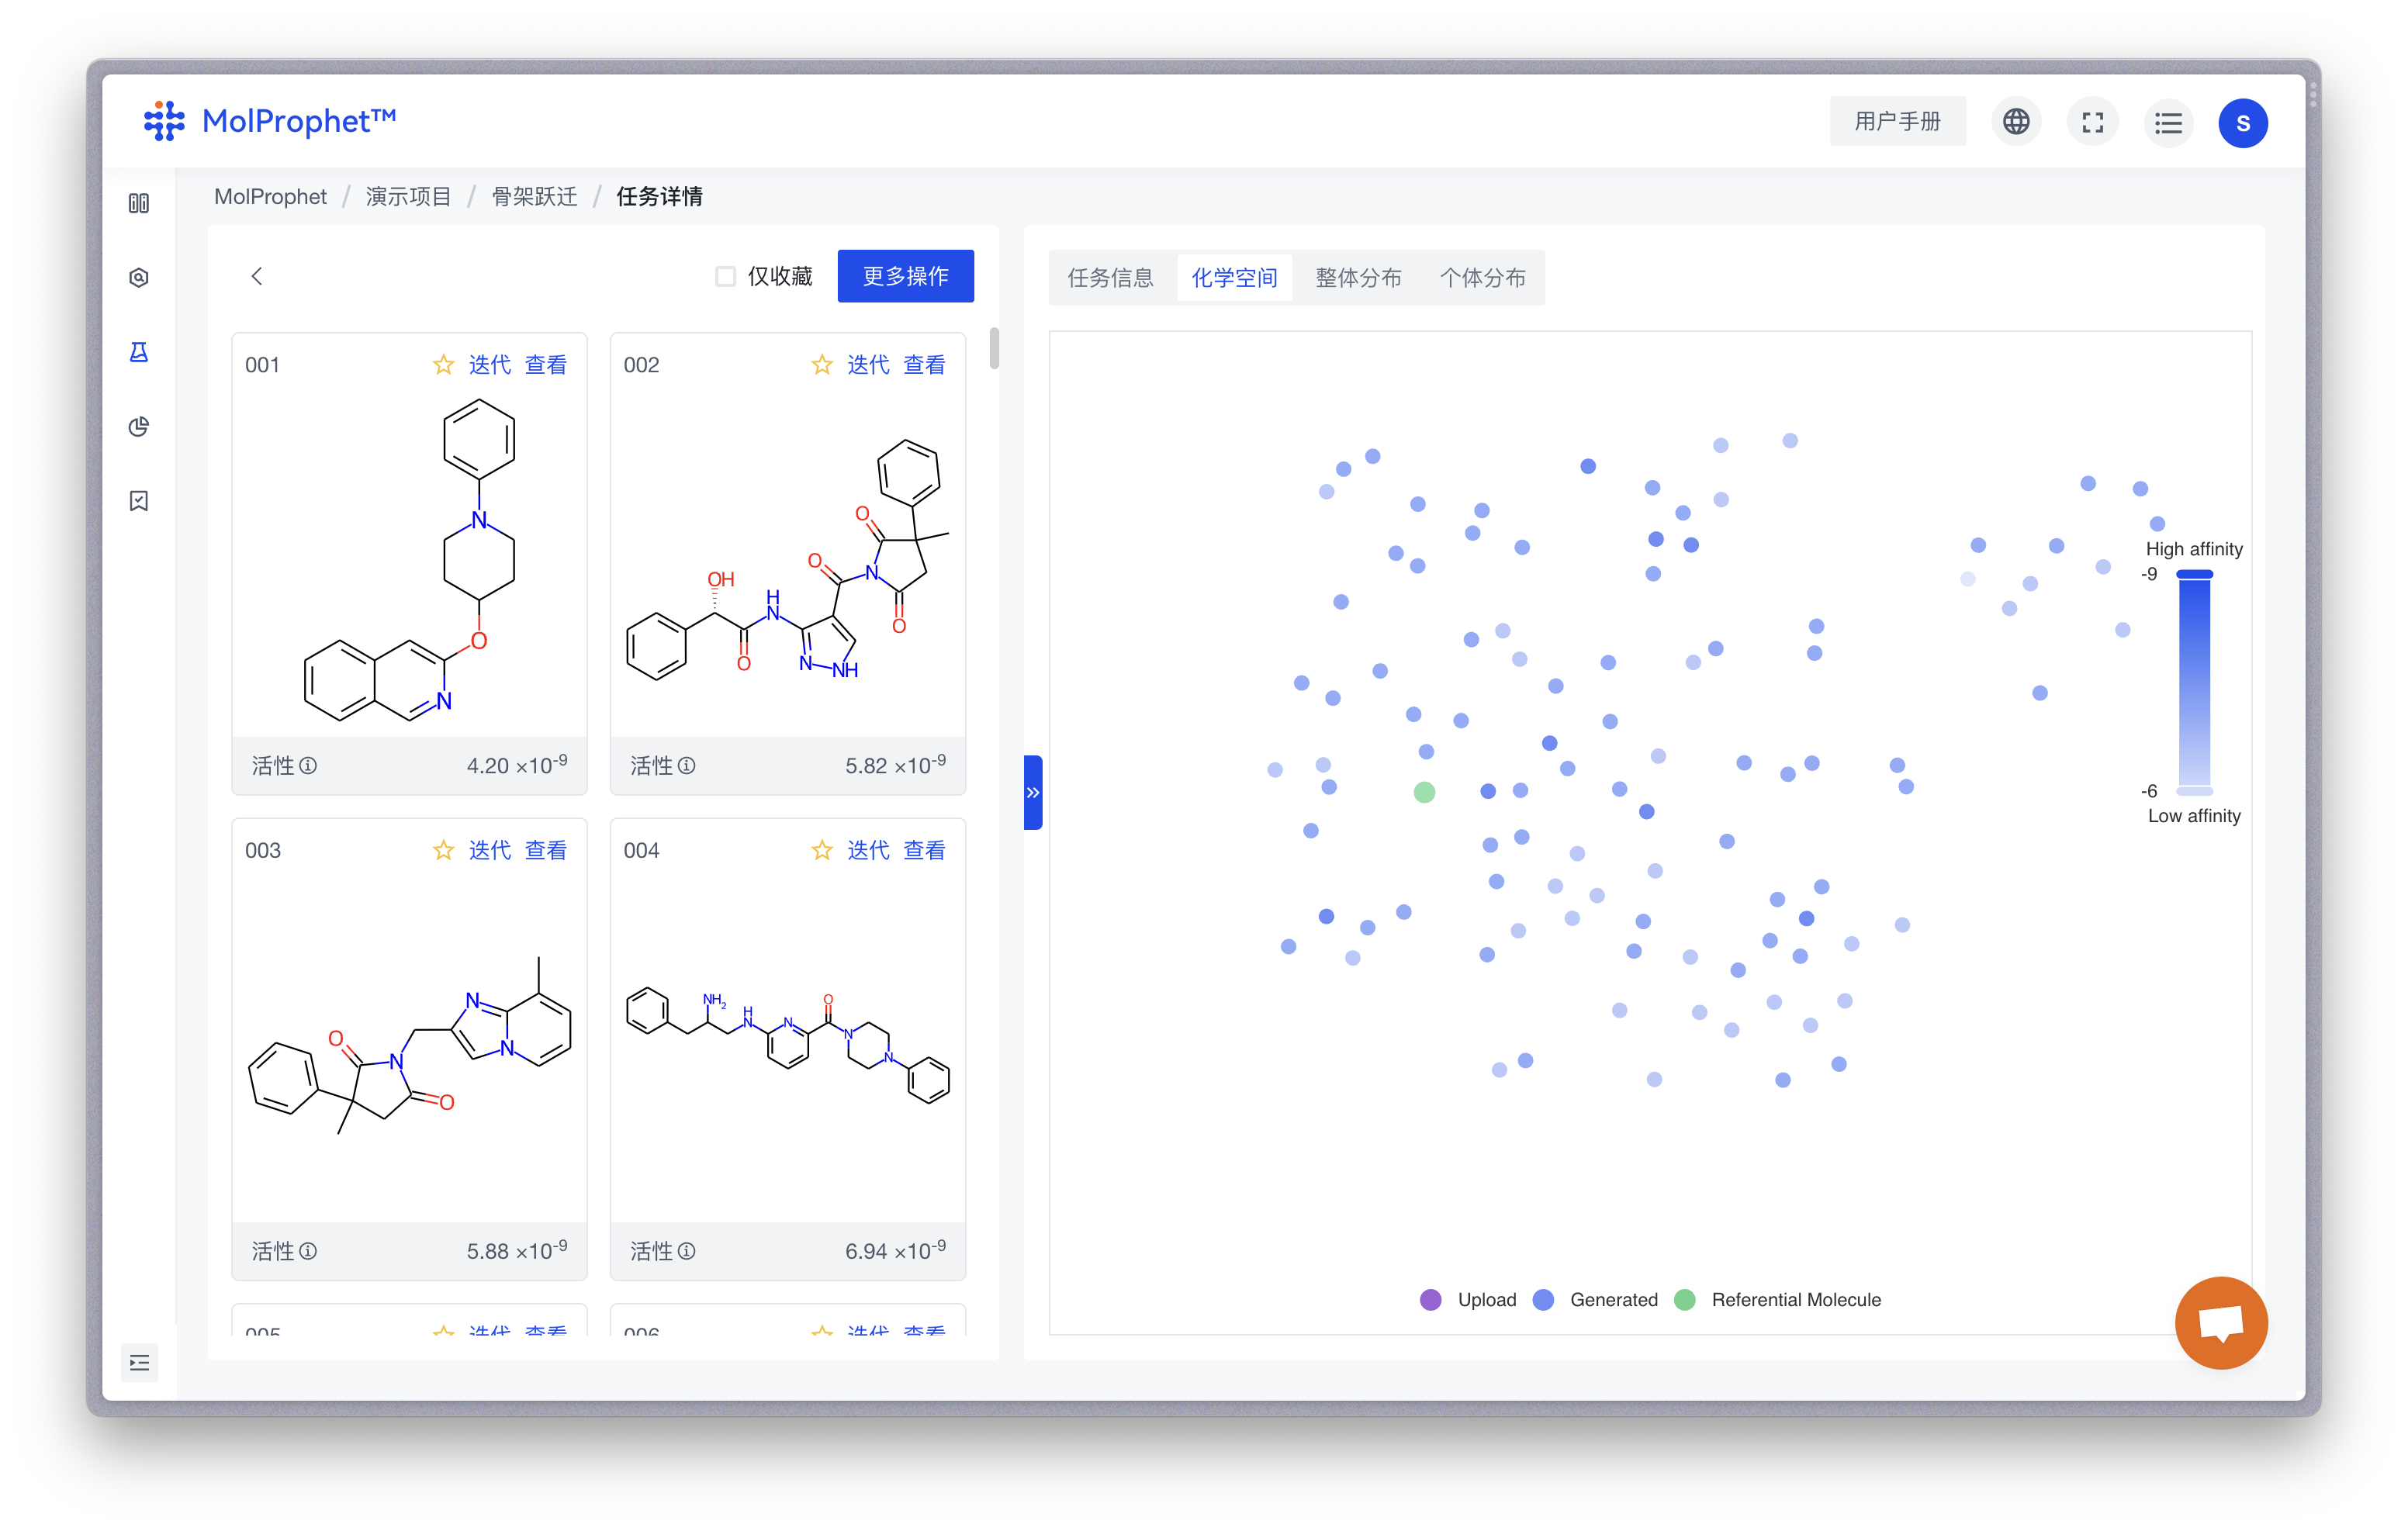Show activity info for molecule 001
The width and height of the screenshot is (2408, 1531).
point(309,766)
